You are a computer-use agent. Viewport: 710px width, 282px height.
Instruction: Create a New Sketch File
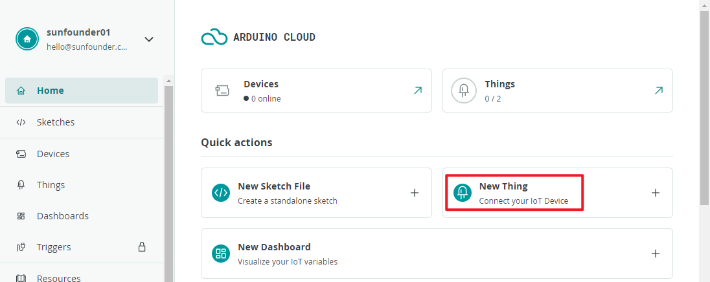(316, 193)
